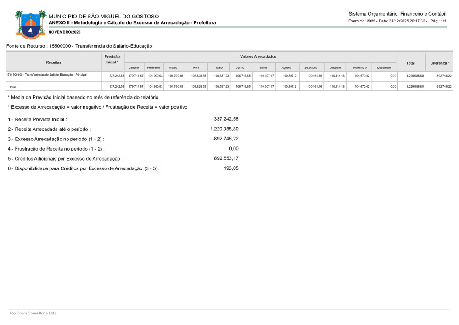Click the 'Previsão Inicial *' column header
This screenshot has height=325, width=459.
(x=112, y=59)
